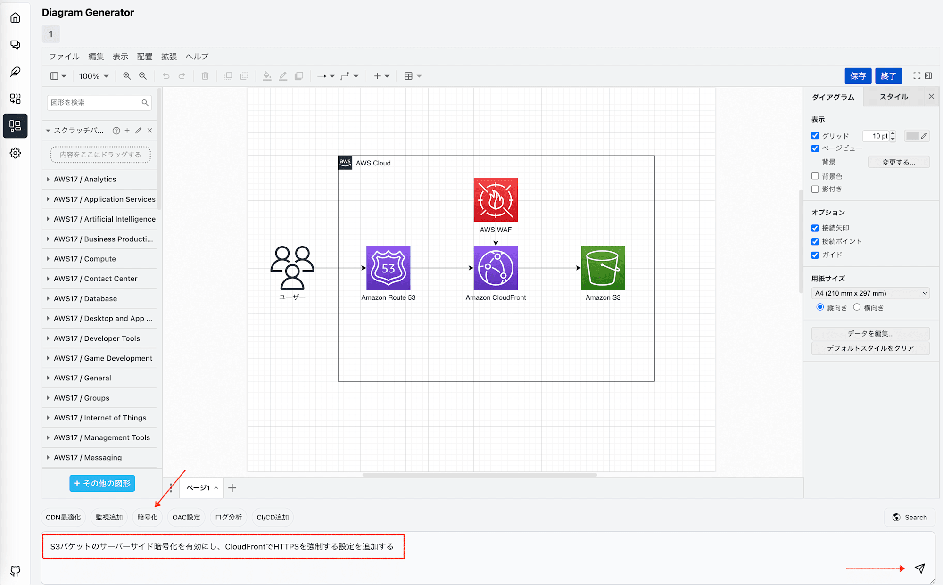This screenshot has width=943, height=585.
Task: Click the 暗号化 suggestion chip
Action: click(x=148, y=517)
